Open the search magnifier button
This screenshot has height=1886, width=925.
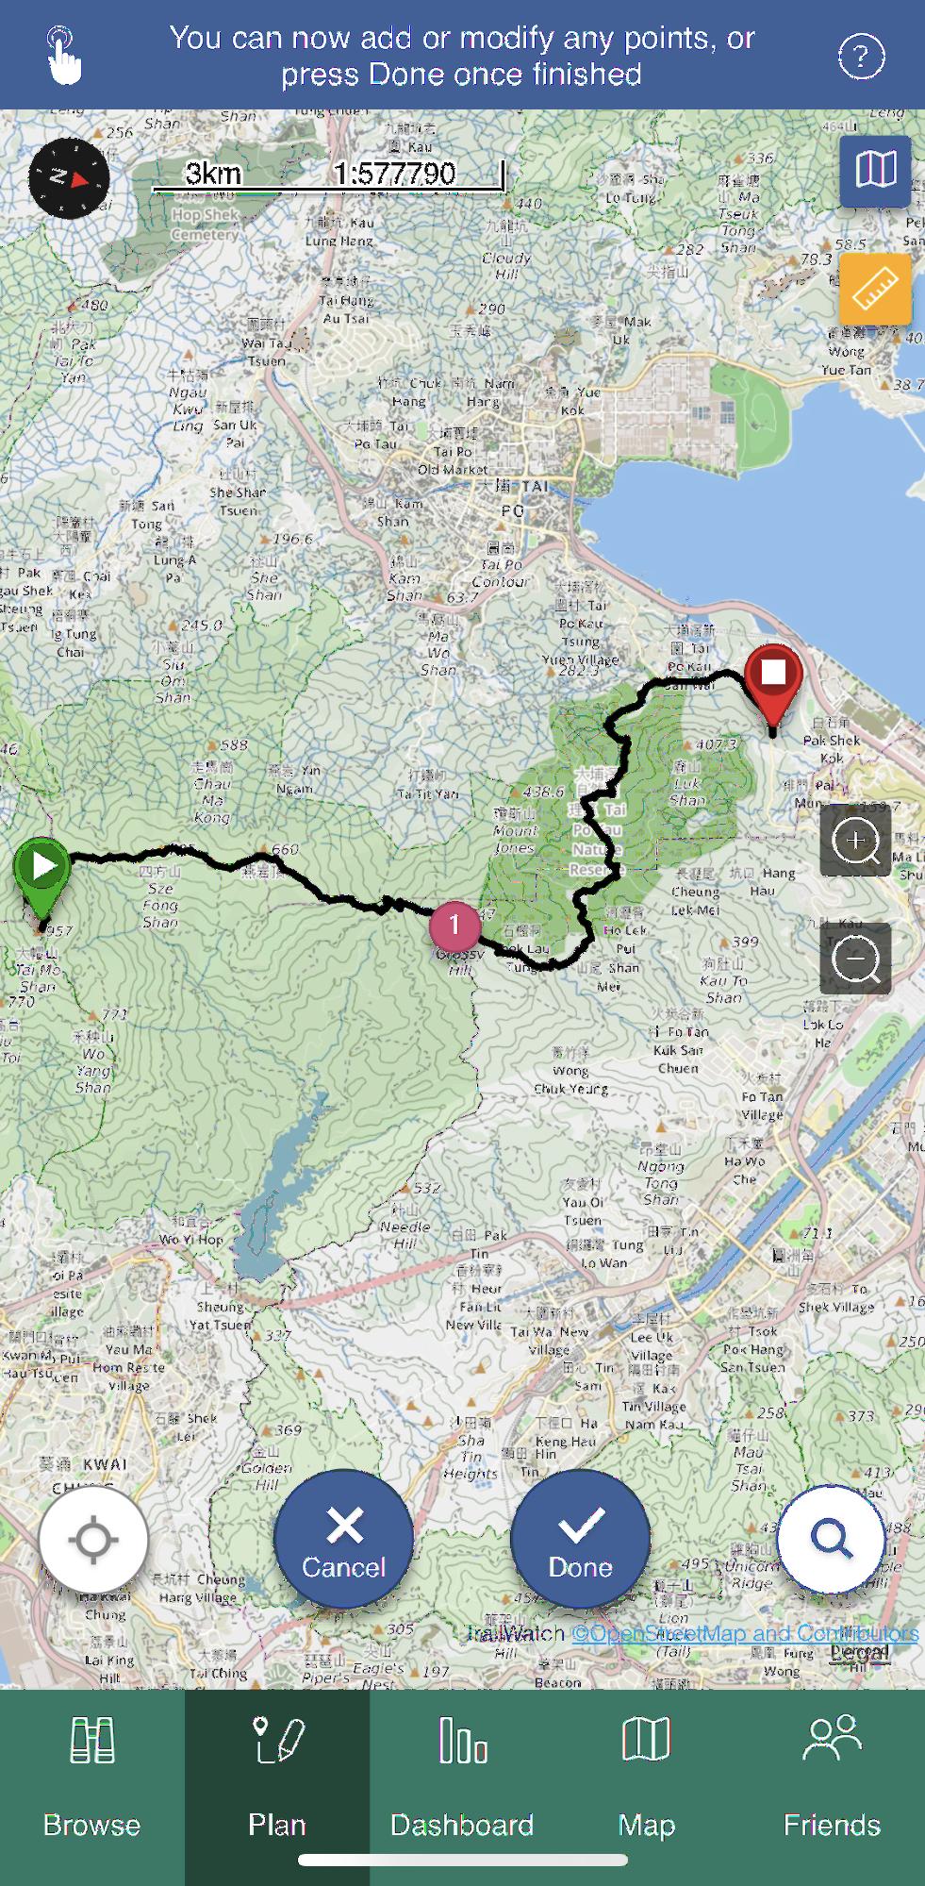tap(832, 1540)
